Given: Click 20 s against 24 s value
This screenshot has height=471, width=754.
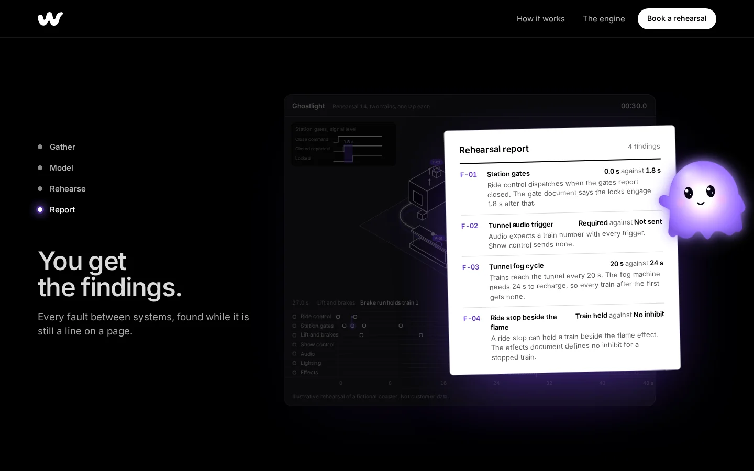Looking at the screenshot, I should click(636, 264).
